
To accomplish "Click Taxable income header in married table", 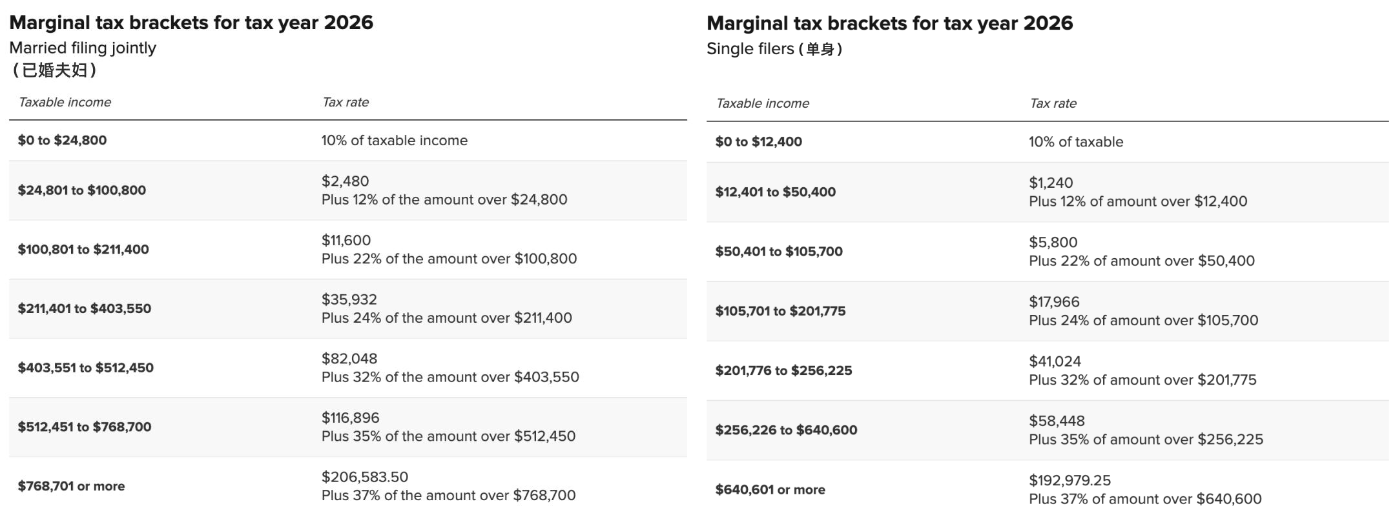I will [65, 102].
